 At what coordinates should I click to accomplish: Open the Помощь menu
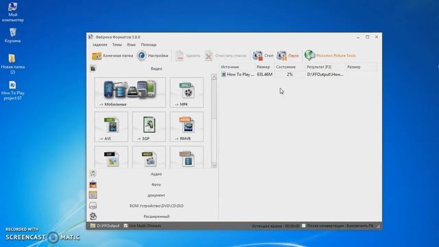149,45
